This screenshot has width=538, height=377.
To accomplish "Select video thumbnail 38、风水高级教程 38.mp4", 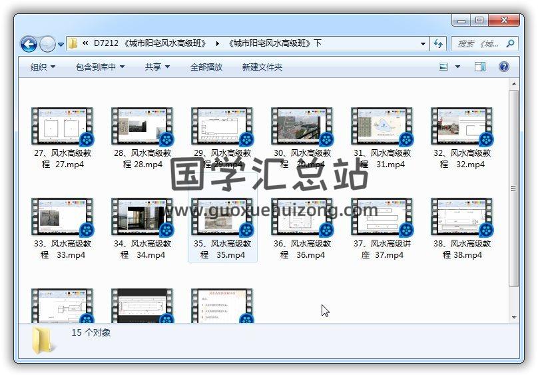I will (x=462, y=217).
